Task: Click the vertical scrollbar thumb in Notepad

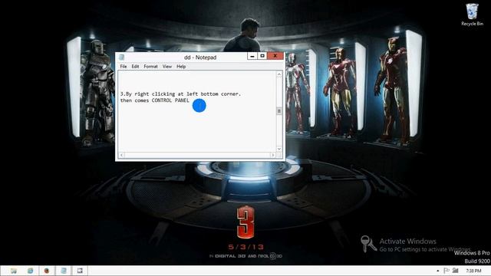Action: coord(279,111)
